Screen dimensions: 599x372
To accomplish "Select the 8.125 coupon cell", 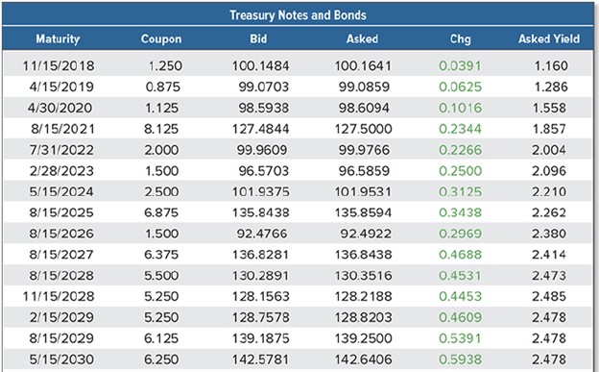I will point(161,129).
